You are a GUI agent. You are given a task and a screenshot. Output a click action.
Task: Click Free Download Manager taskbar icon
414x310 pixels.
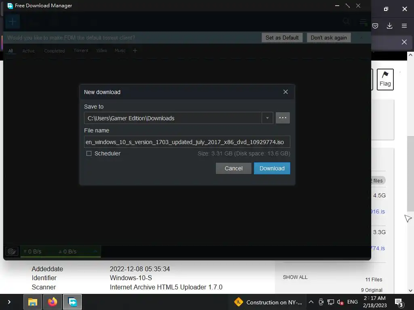click(72, 302)
